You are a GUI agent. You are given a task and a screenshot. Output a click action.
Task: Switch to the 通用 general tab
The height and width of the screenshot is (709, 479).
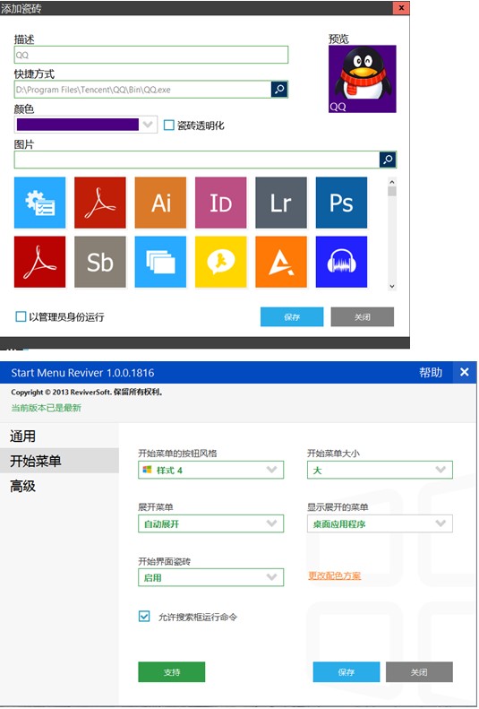pyautogui.click(x=59, y=437)
